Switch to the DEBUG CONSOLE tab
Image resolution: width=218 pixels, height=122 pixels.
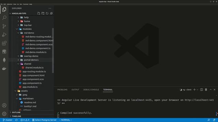coord(91,89)
